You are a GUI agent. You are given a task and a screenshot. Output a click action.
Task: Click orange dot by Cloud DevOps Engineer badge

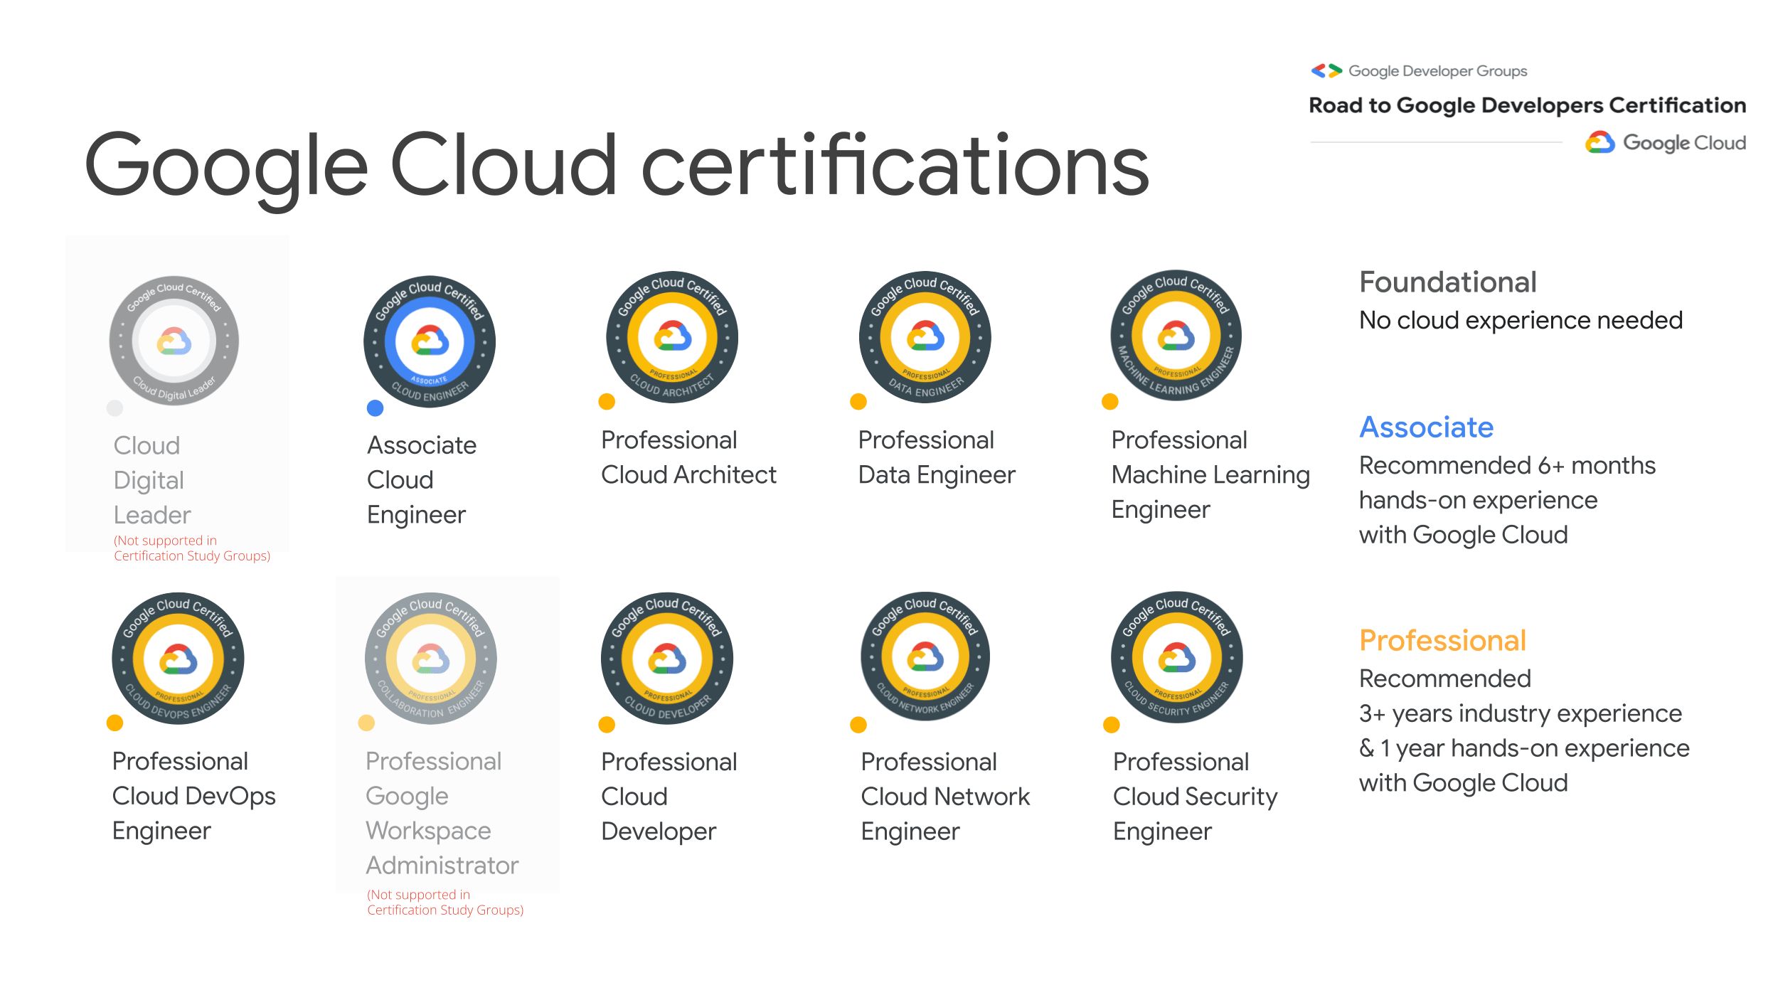click(115, 723)
